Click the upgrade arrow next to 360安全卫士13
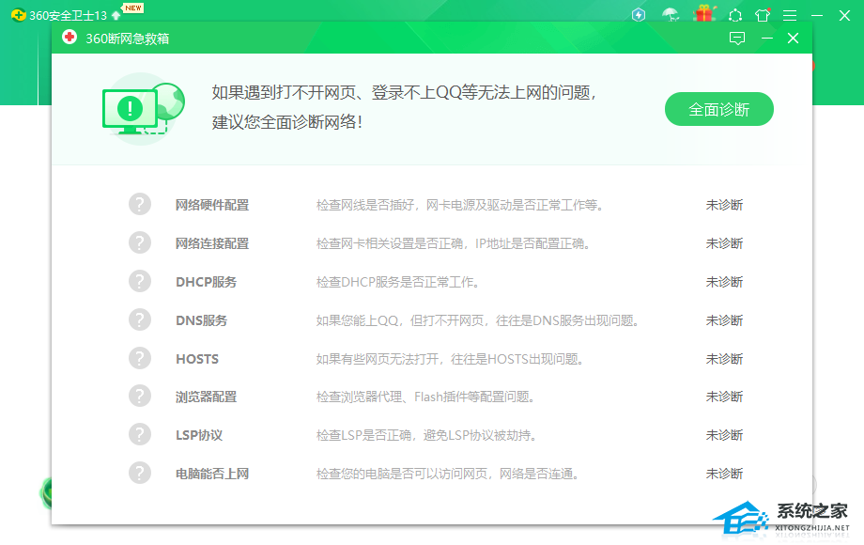The width and height of the screenshot is (864, 545). [x=116, y=15]
